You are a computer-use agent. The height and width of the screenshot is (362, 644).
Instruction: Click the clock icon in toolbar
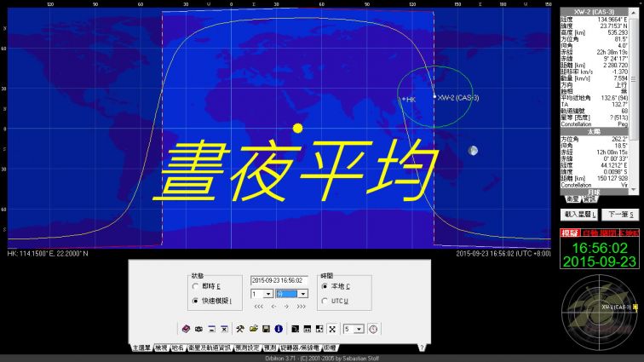[373, 329]
